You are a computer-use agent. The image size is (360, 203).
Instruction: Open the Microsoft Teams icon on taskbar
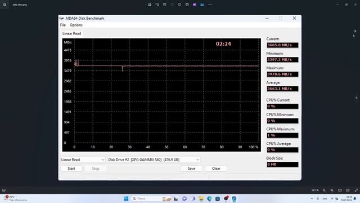pos(193,198)
